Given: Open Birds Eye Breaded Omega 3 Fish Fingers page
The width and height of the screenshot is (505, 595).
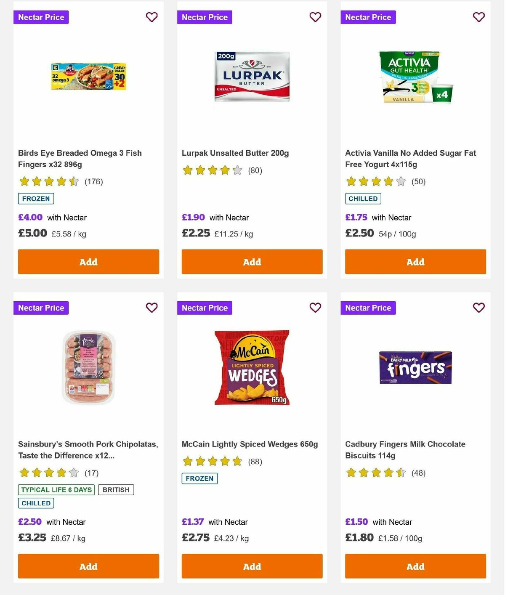Looking at the screenshot, I should click(x=80, y=159).
